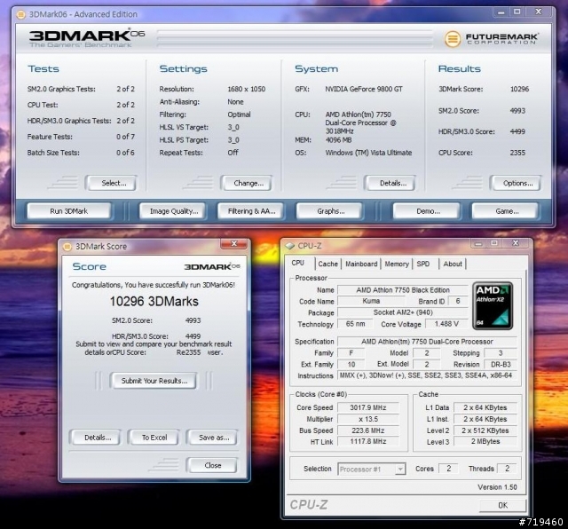
Task: Open the results Options button
Action: pyautogui.click(x=516, y=183)
